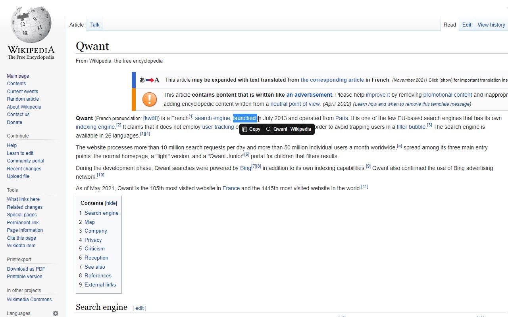Open What links here
The image size is (508, 317).
[x=23, y=199]
